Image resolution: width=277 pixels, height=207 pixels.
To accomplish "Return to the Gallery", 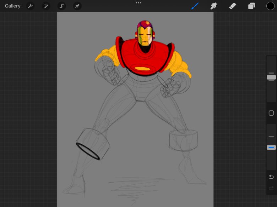I will (12, 6).
